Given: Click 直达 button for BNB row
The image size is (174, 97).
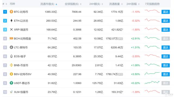Looking at the screenshot, I should click(166, 65).
